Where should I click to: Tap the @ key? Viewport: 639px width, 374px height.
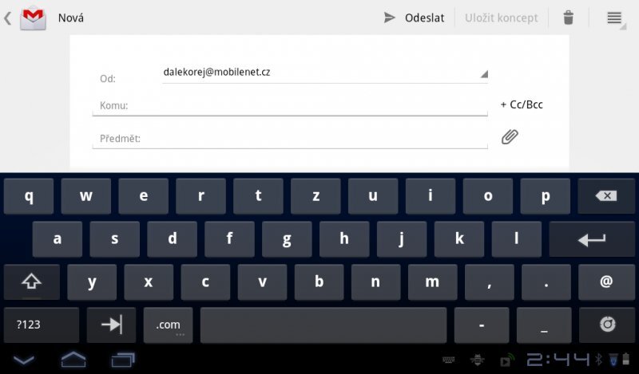[x=606, y=282]
